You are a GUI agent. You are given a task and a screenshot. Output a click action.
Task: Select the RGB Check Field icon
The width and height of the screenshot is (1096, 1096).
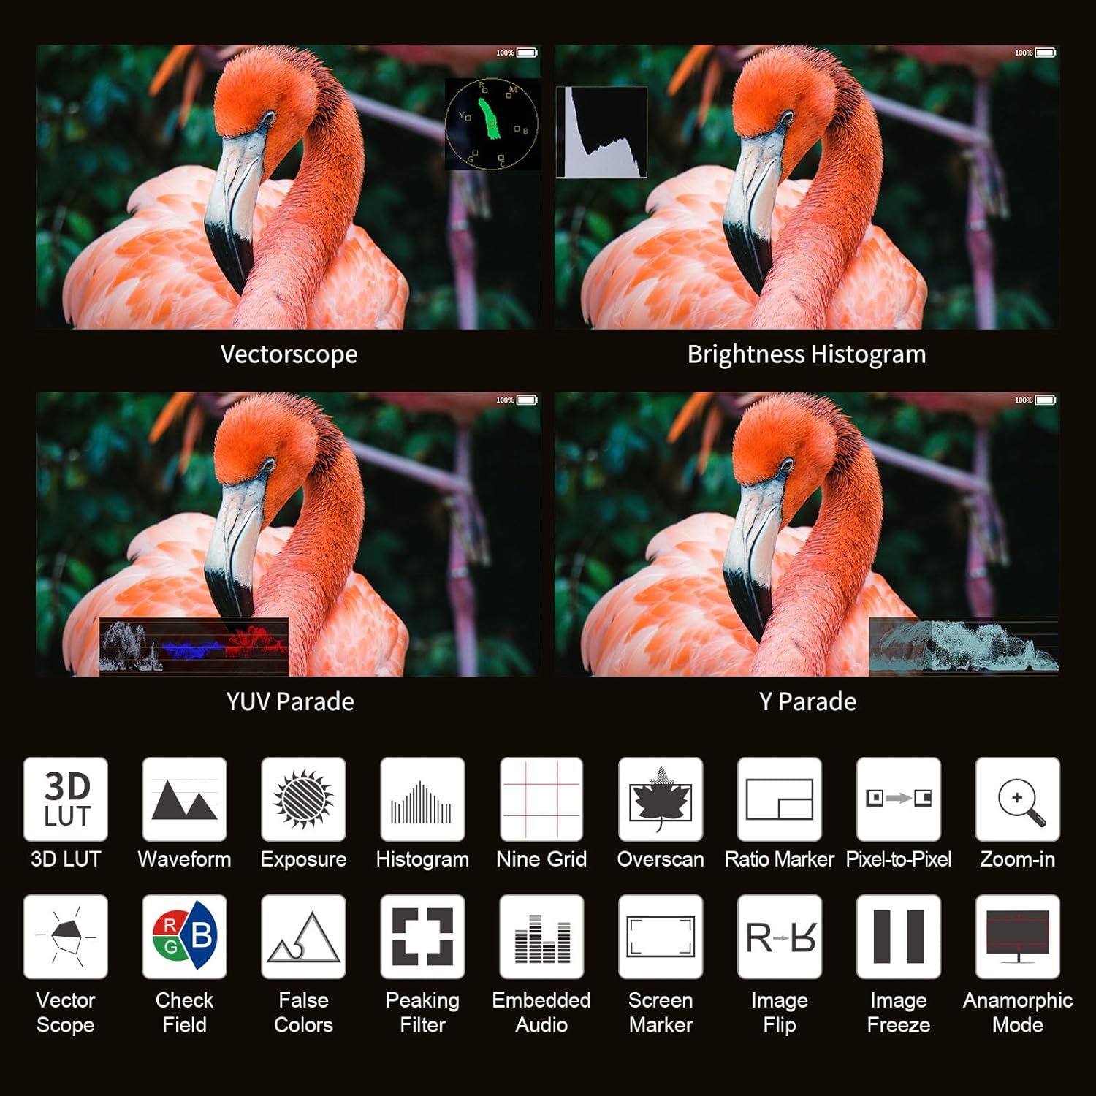coord(184,937)
